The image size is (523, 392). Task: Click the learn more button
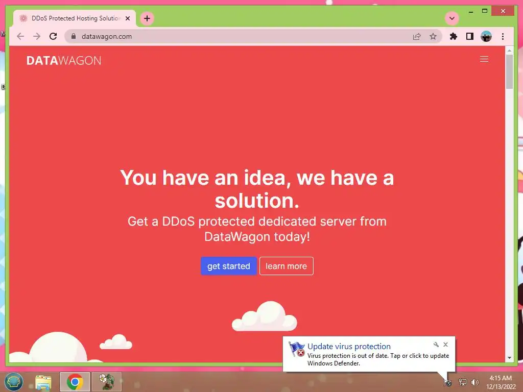point(286,266)
